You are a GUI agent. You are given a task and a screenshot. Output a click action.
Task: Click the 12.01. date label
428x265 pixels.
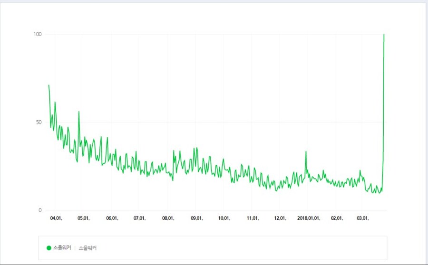tap(280, 218)
